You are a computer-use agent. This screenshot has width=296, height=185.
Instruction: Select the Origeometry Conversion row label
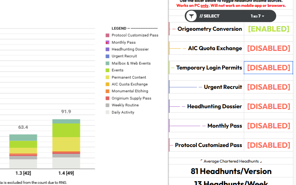(210, 29)
